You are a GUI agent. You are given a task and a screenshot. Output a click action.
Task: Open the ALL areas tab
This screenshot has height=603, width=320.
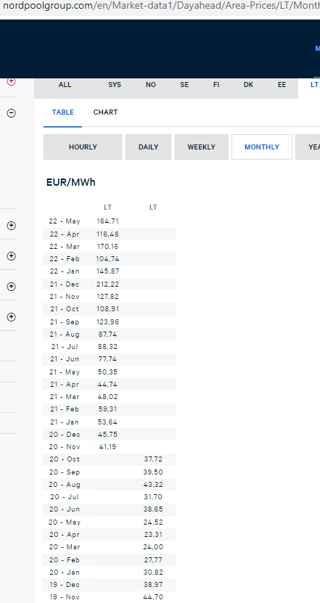[x=65, y=85]
